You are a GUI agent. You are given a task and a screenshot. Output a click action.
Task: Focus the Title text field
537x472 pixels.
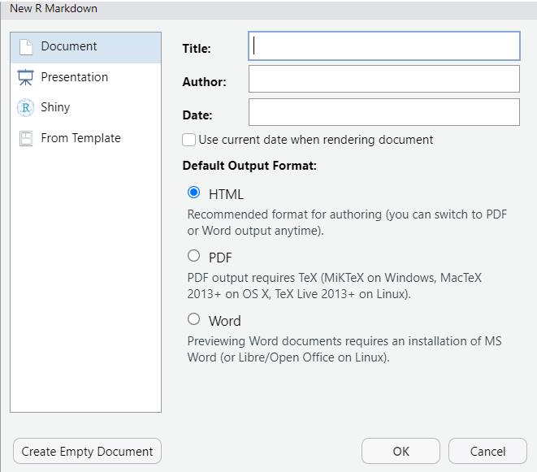(x=384, y=46)
